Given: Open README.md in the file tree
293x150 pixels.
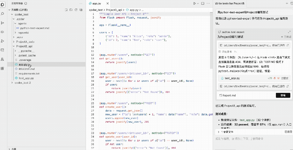Looking at the screenshot, I should point(27,69).
